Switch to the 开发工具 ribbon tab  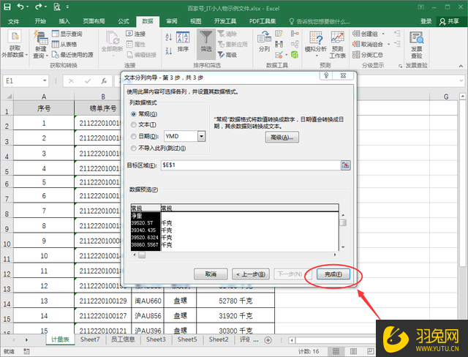point(225,21)
